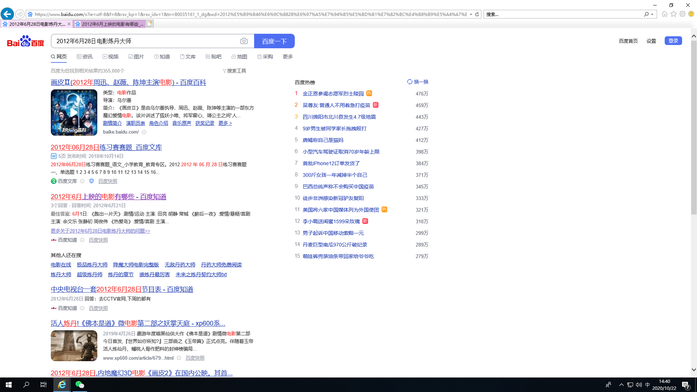The width and height of the screenshot is (697, 392).
Task: Click the camera image search icon
Action: (x=244, y=41)
